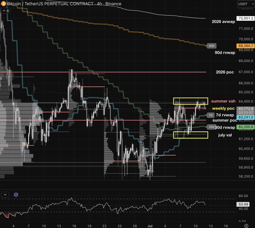Click 60,450.0 on the price scale
This screenshot has height=228, width=255.
pos(246,148)
